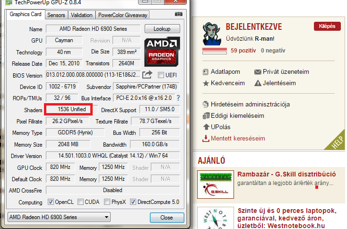Click the red Kilépés logout button

327,26
